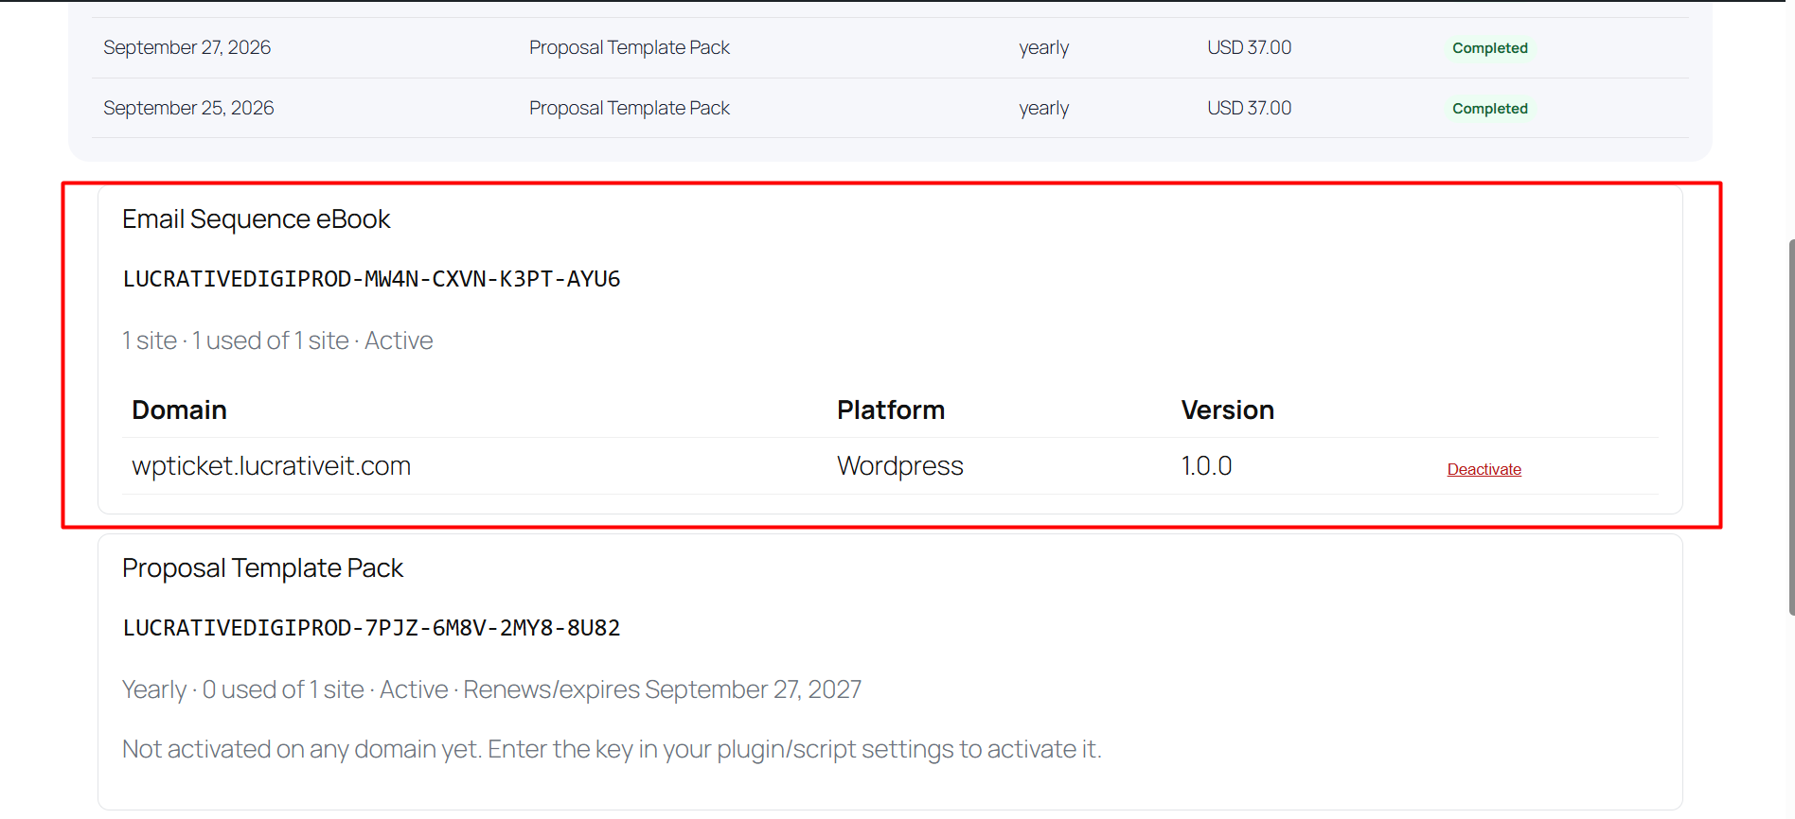Select the Email Sequence eBook license key
1795x819 pixels.
[x=371, y=279]
